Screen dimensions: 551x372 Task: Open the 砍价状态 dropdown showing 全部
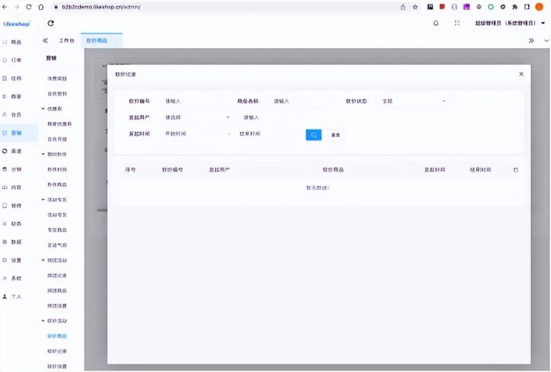coord(413,101)
